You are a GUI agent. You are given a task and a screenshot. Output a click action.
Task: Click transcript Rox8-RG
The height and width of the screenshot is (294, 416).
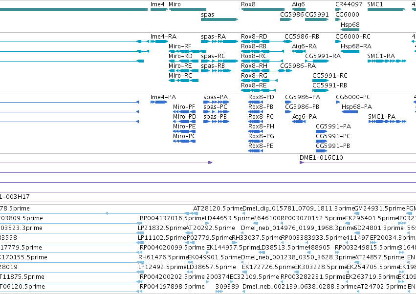254,76
